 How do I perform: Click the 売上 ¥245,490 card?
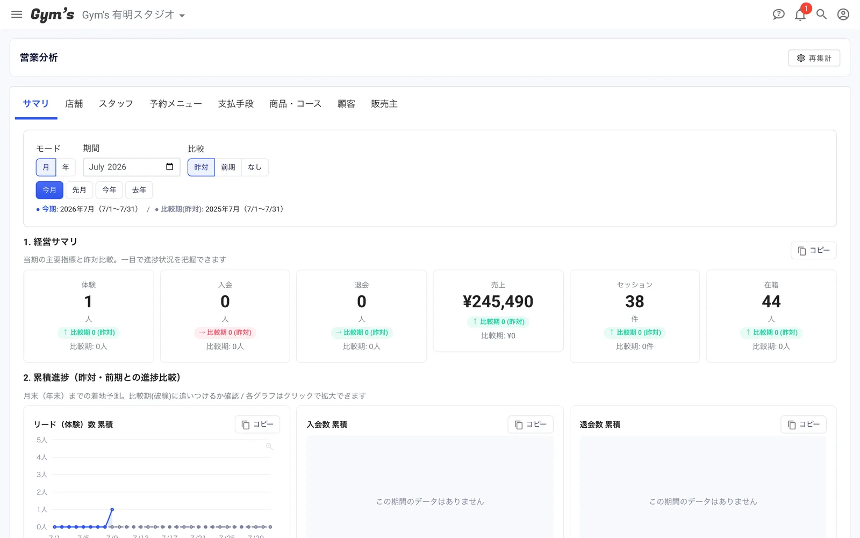point(498,311)
